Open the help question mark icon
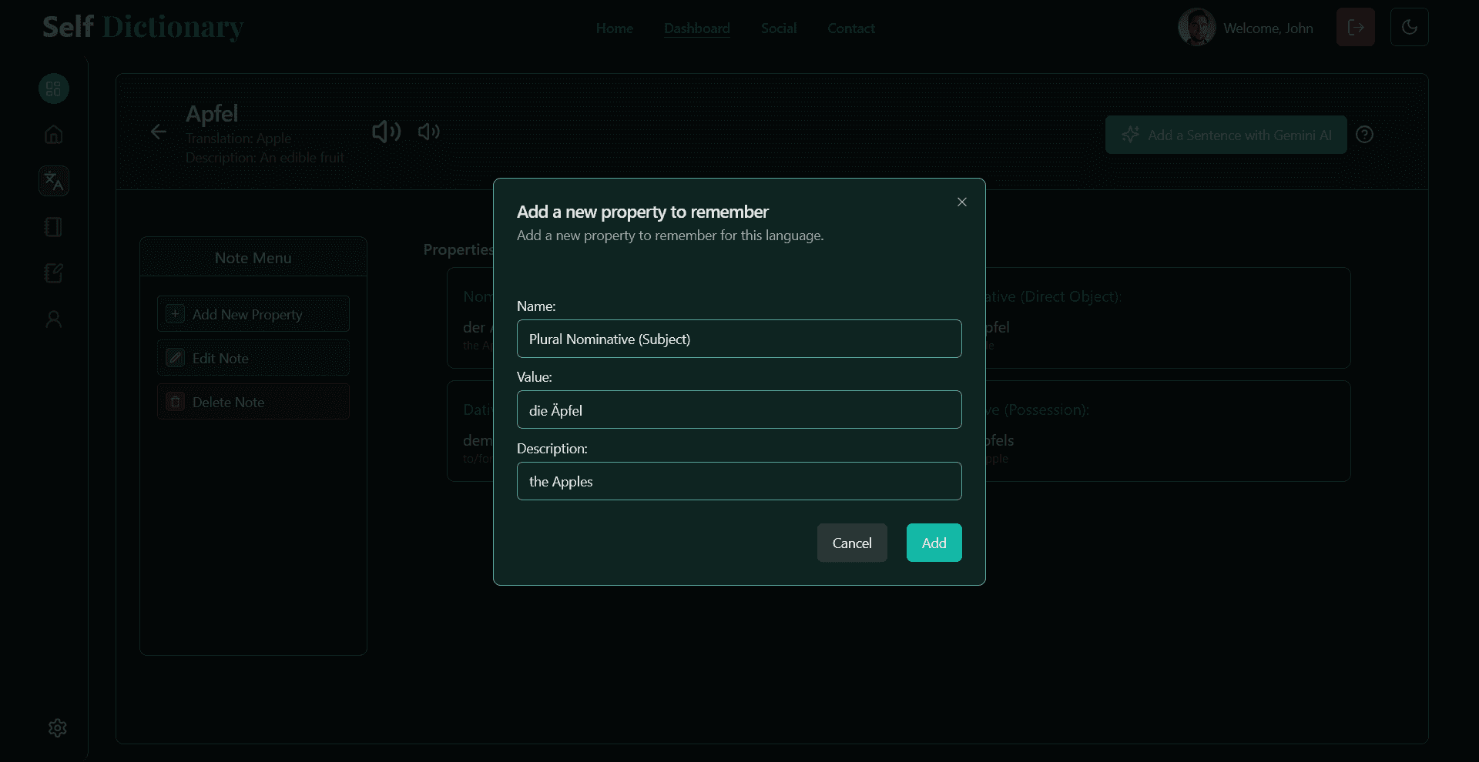Screen dimensions: 1479x762 1364,135
